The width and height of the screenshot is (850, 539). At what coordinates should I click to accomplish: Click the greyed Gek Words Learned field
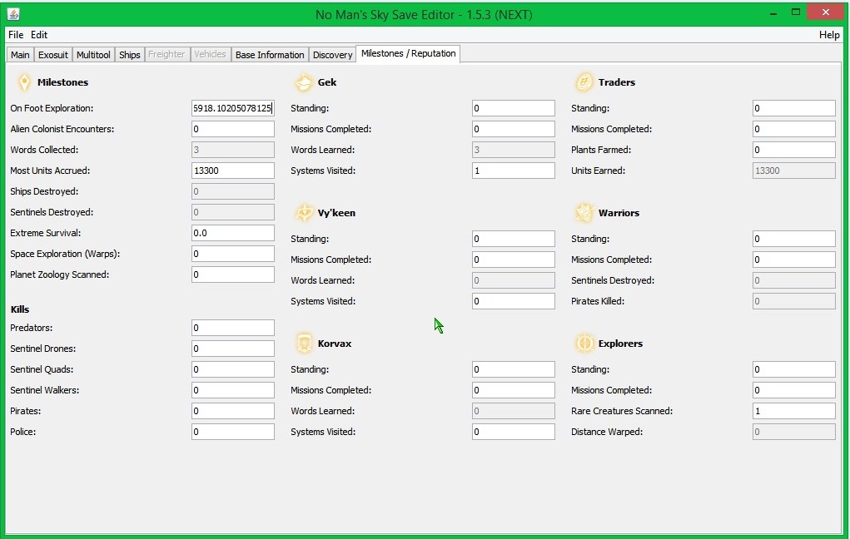click(514, 150)
